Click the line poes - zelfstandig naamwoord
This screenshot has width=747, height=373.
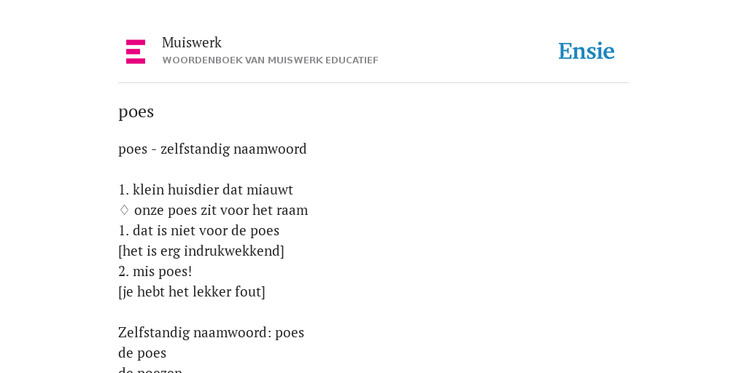pyautogui.click(x=212, y=149)
